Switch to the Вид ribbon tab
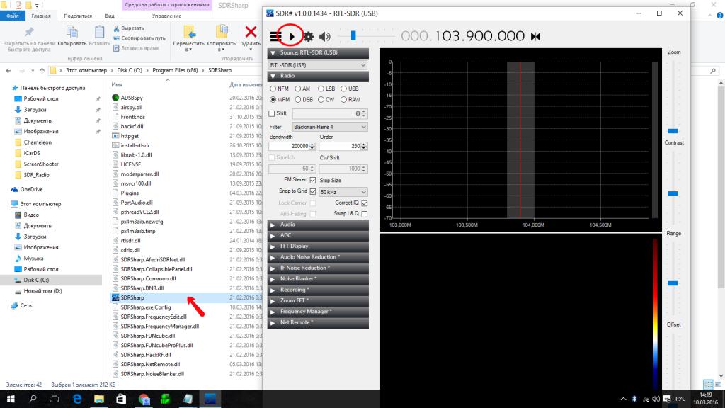Screen dimensions: 725x408 pyautogui.click(x=110, y=16)
